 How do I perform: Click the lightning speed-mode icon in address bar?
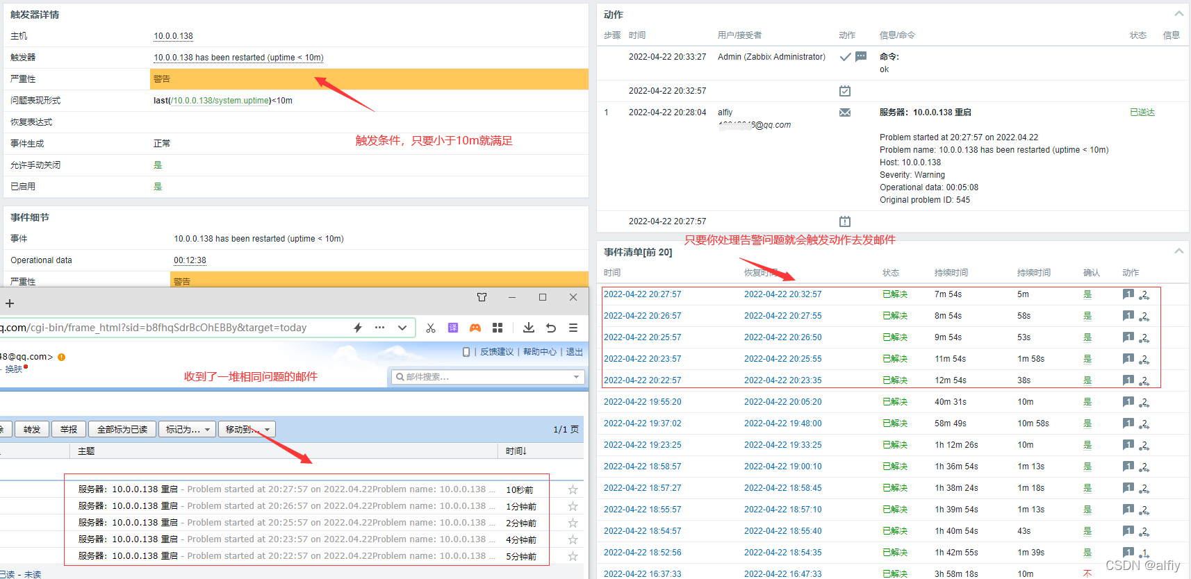358,328
